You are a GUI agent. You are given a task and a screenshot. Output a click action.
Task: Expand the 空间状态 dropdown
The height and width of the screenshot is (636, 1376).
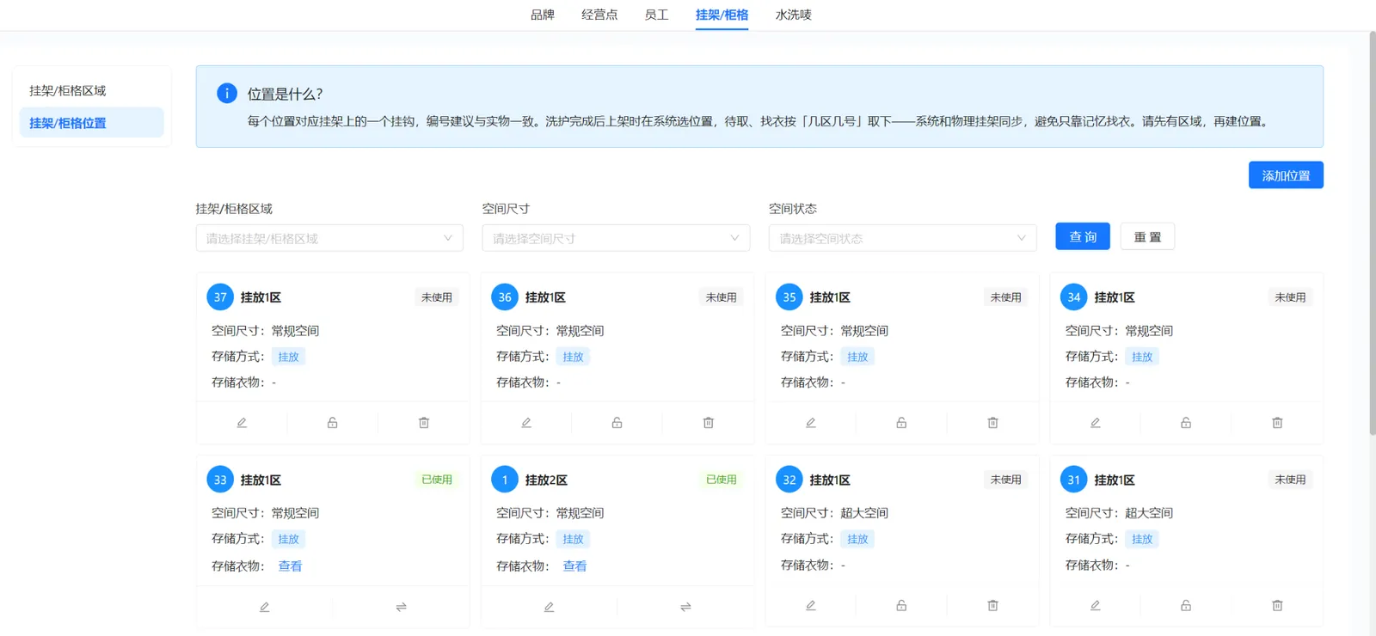point(902,238)
